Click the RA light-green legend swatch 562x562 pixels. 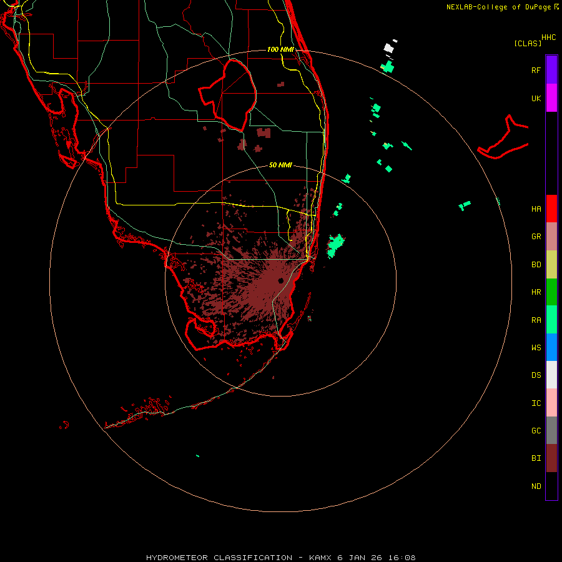click(551, 320)
